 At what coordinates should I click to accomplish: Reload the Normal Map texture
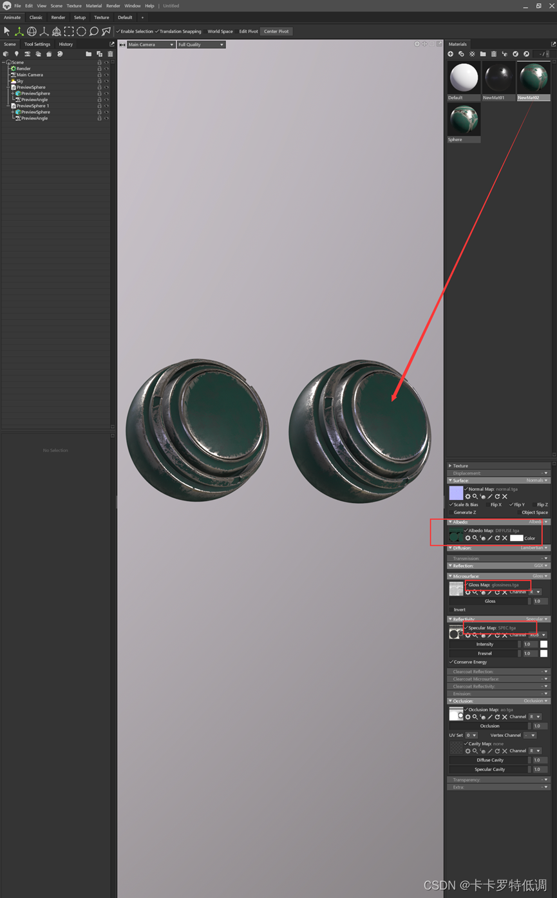[x=497, y=497]
